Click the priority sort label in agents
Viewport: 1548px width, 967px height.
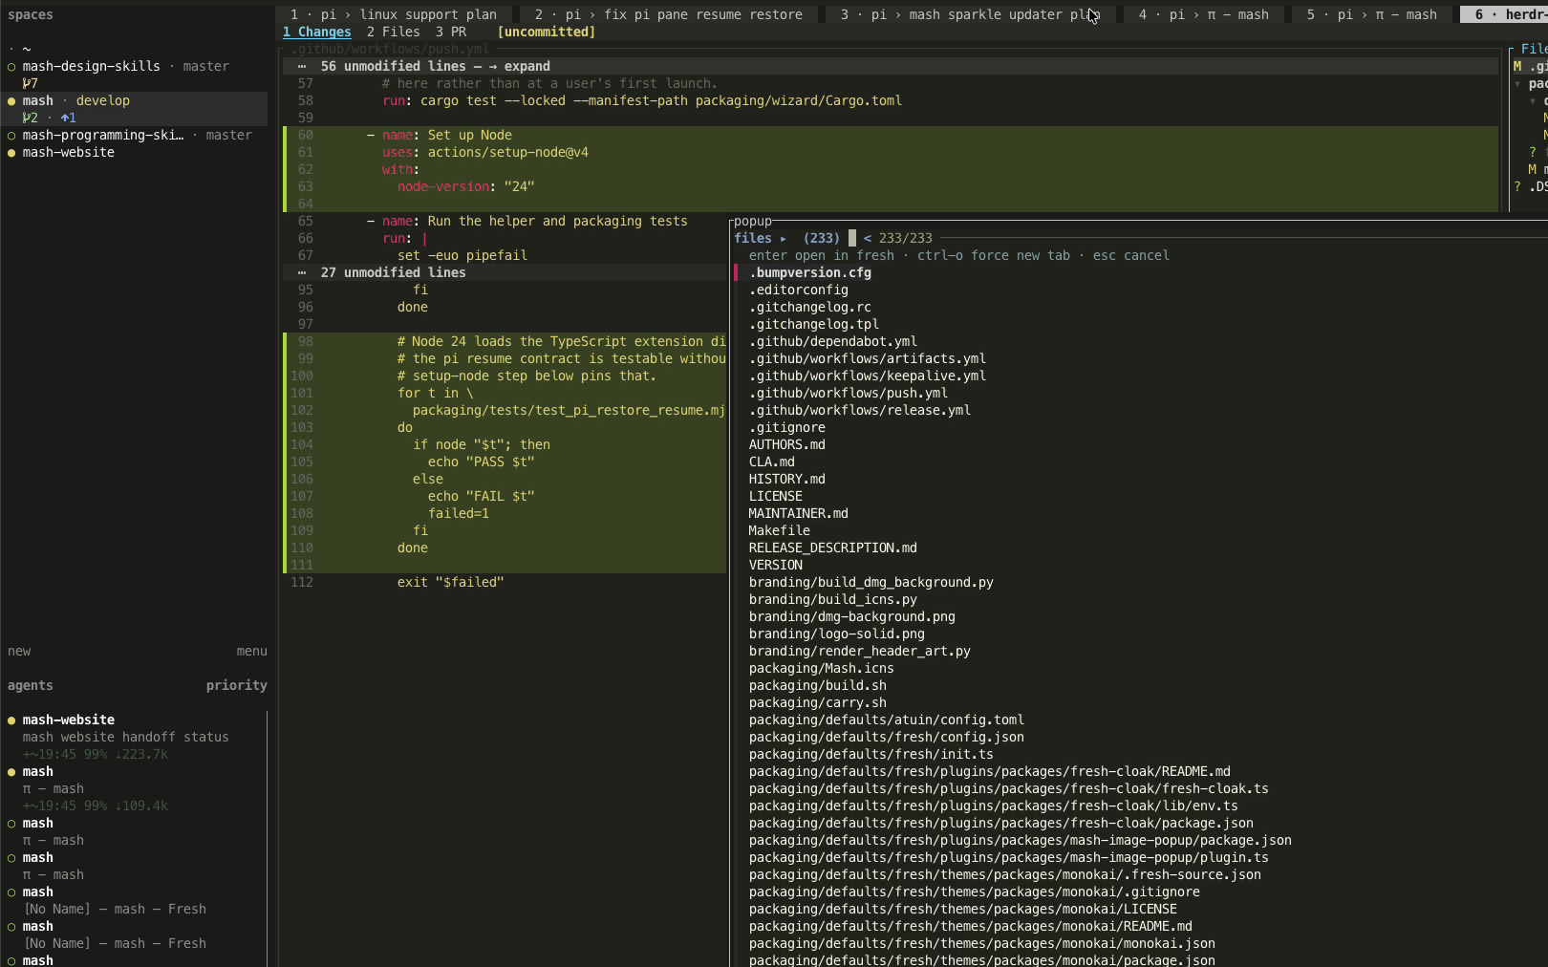(237, 685)
